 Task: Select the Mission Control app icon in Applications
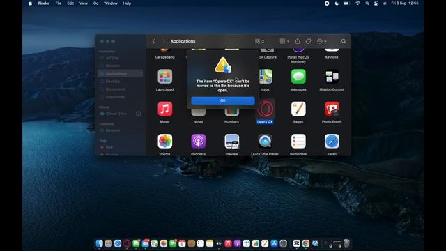tap(332, 77)
